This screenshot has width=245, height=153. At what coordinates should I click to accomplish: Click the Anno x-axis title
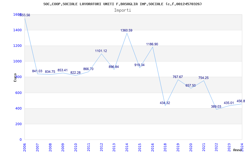tap(237, 150)
